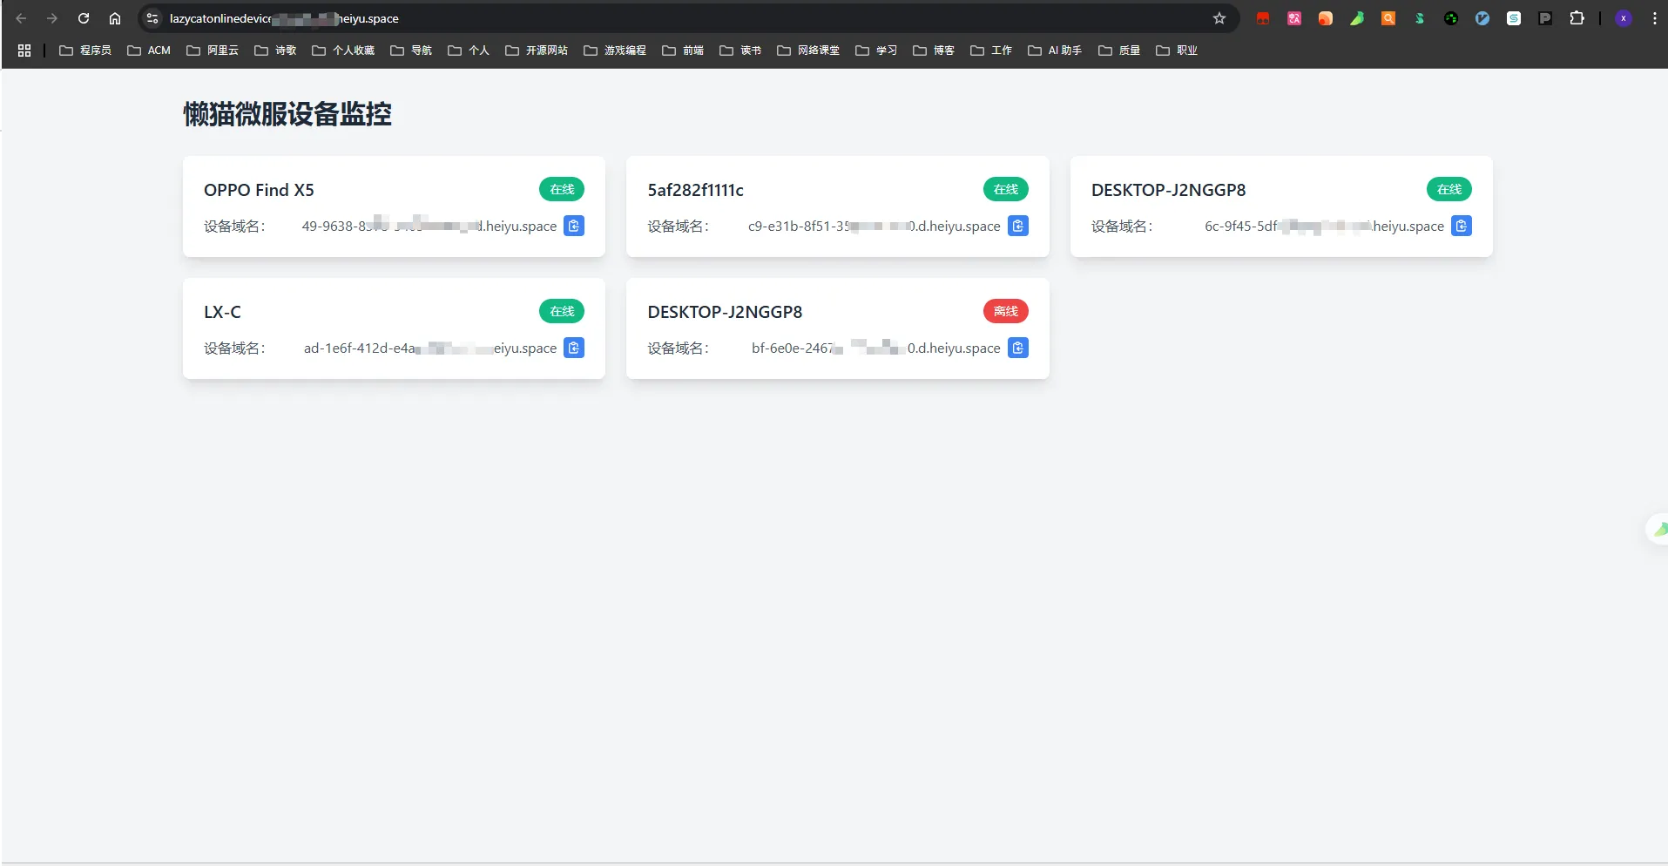
Task: Copy the LX-C device domain
Action: tap(574, 348)
